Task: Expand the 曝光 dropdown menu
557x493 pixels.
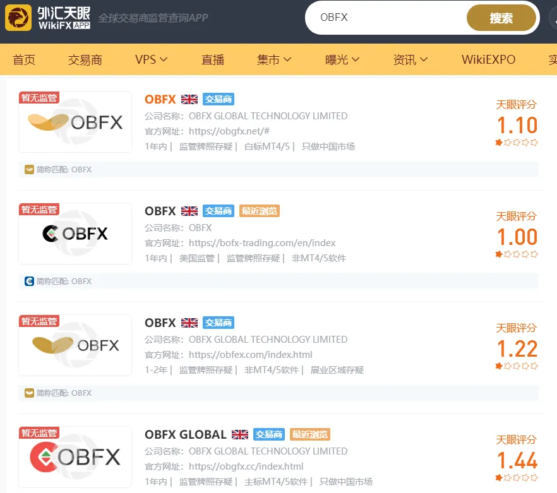Action: 342,60
